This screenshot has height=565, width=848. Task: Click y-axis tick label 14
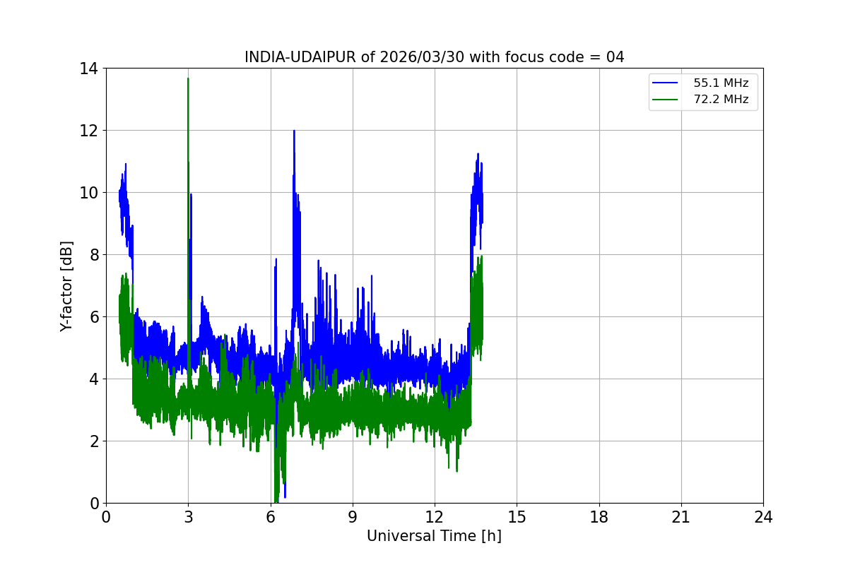coord(89,69)
